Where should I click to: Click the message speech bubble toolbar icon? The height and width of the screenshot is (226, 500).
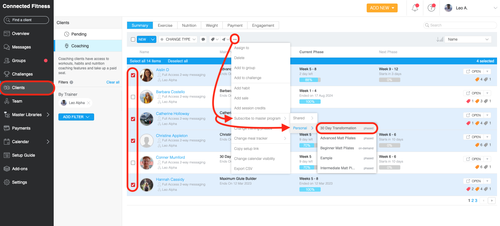(203, 39)
